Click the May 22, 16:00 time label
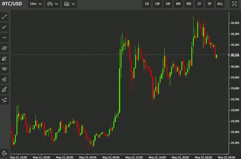 pos(157,157)
